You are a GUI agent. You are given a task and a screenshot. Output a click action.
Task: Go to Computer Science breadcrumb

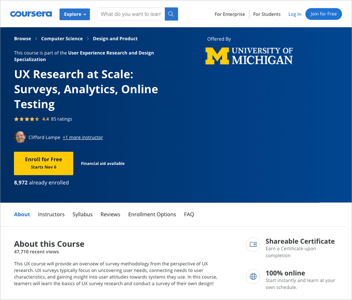click(x=62, y=38)
